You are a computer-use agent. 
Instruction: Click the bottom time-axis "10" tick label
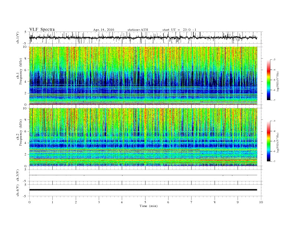click(x=261, y=202)
